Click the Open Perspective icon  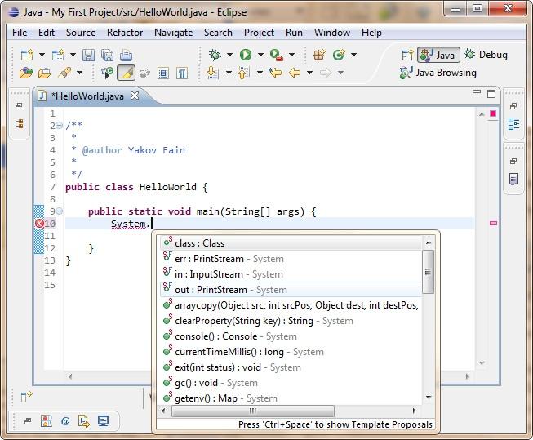[407, 55]
